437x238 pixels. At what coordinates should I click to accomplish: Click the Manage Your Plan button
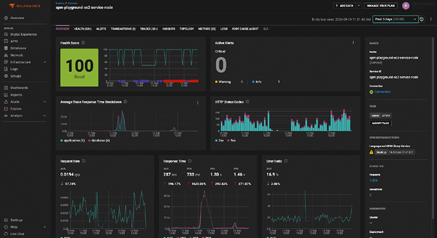coord(381,5)
